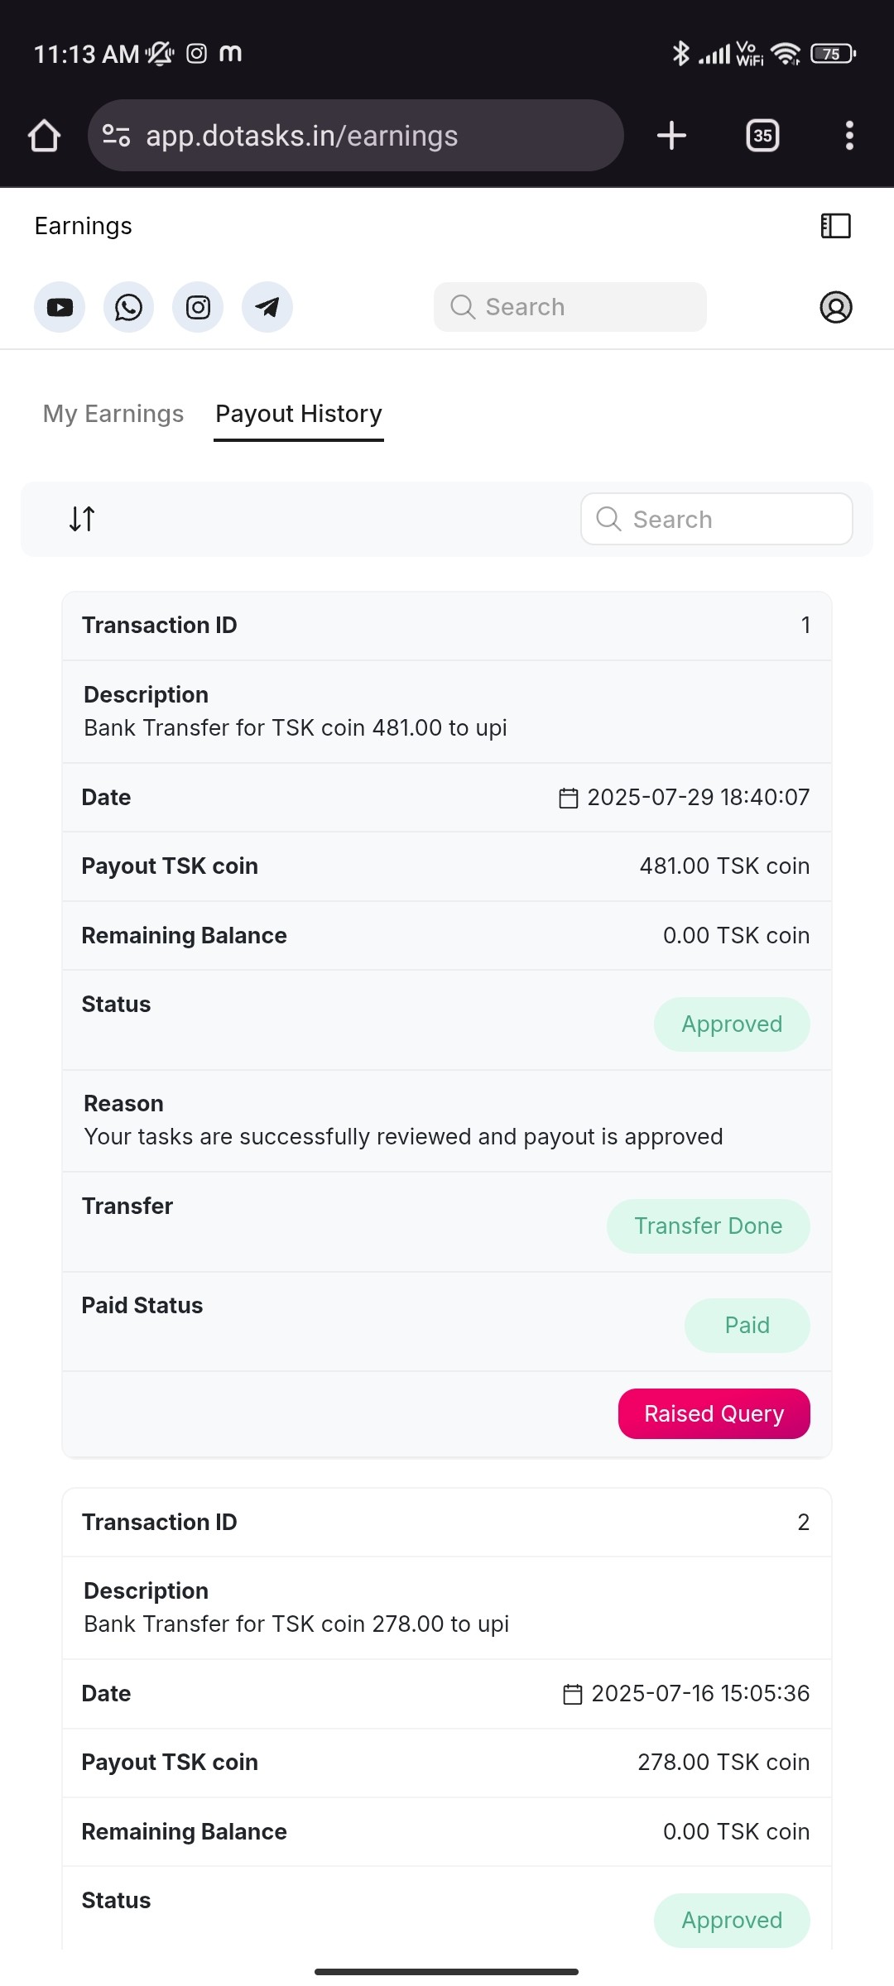894x1986 pixels.
Task: Click the Paid status badge
Action: click(x=747, y=1326)
